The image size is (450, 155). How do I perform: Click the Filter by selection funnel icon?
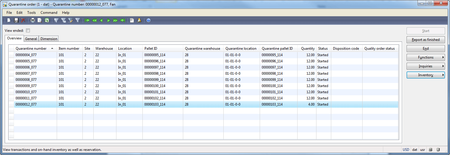tap(56, 20)
